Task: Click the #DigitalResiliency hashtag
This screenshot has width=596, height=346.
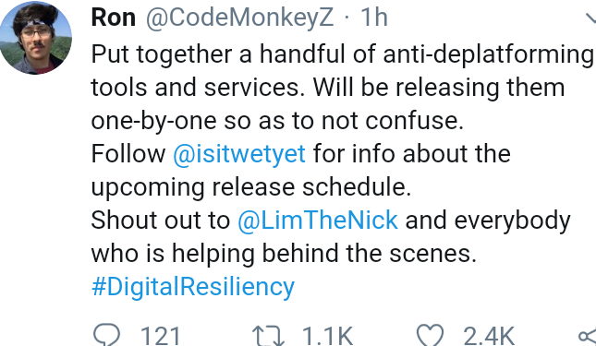Action: click(x=193, y=287)
